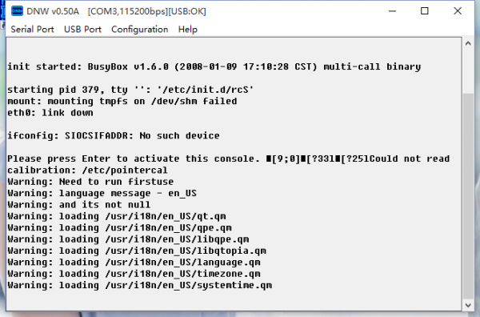
Task: Open the Help menu
Action: 188,30
